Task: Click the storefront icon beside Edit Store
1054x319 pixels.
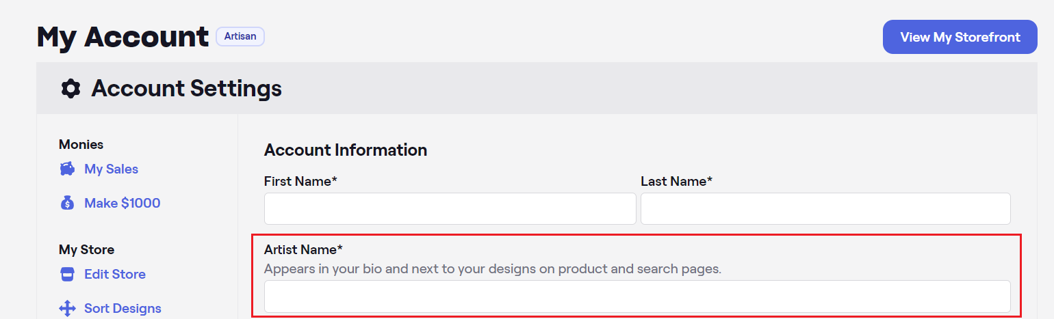Action: coord(67,274)
